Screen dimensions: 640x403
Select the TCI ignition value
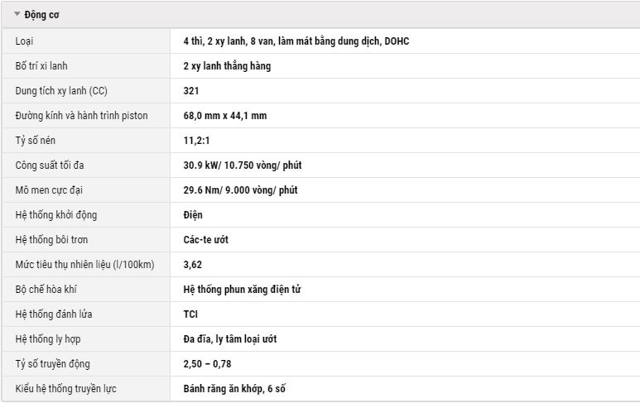[x=190, y=314]
